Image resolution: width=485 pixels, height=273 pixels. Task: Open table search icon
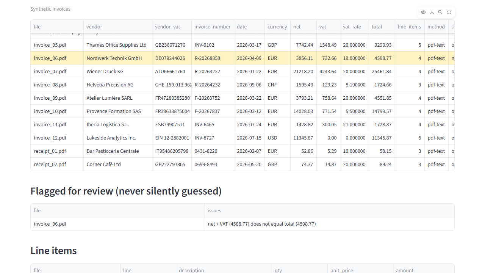point(440,12)
